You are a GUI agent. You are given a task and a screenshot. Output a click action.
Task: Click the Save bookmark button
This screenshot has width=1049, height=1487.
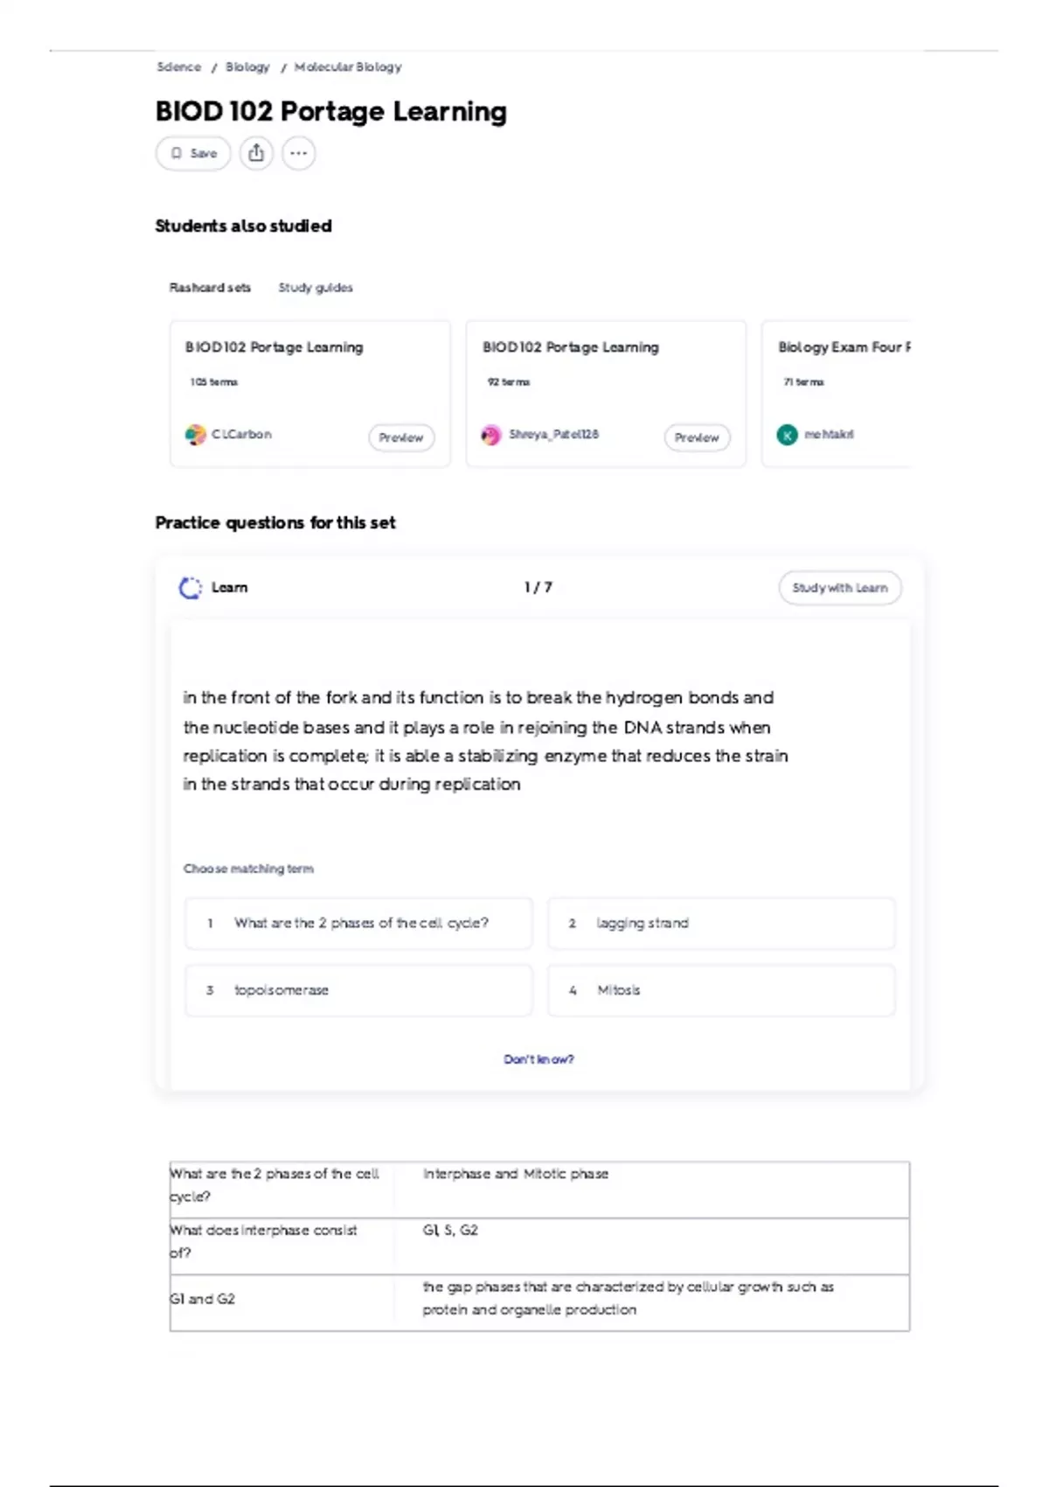point(193,153)
